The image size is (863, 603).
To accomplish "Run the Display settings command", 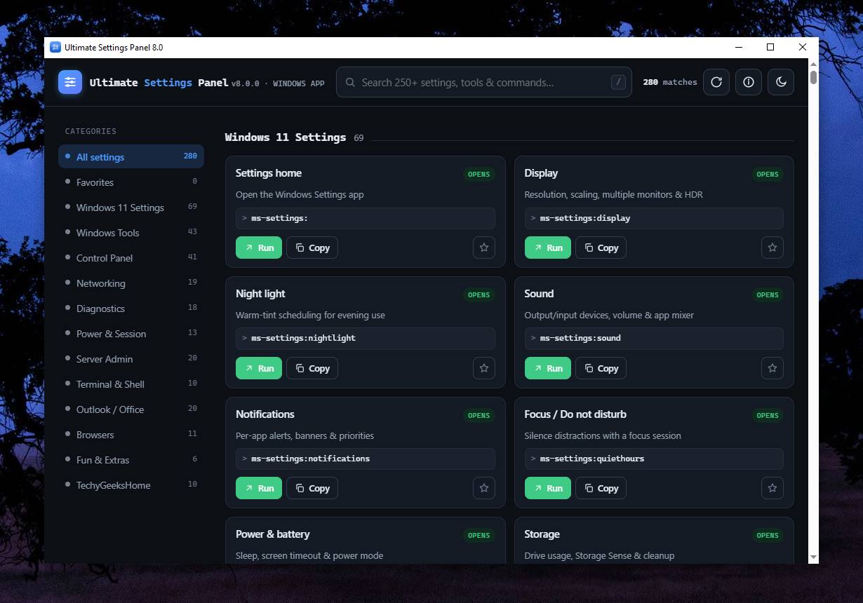I will [548, 248].
